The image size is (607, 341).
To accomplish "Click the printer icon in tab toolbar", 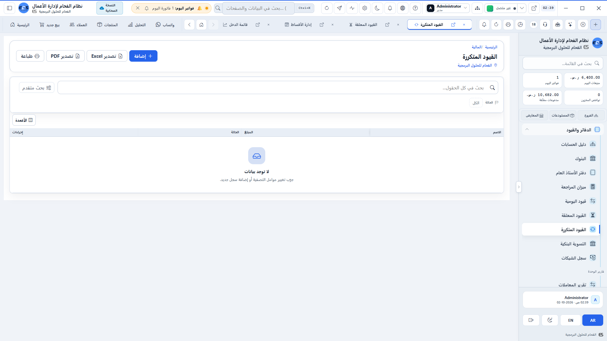I will (x=508, y=25).
